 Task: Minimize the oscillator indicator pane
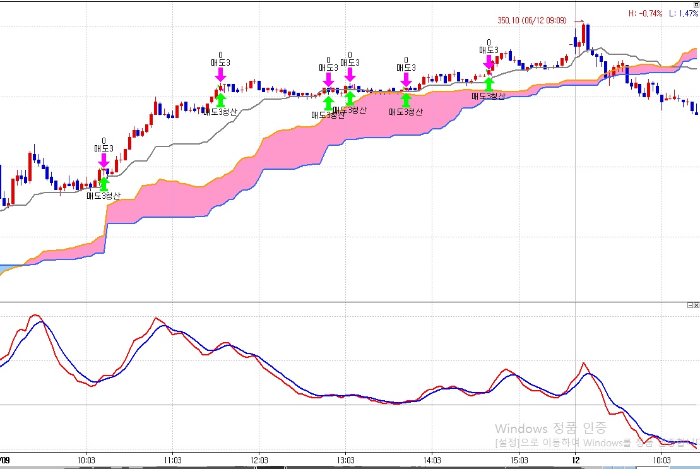(x=690, y=306)
